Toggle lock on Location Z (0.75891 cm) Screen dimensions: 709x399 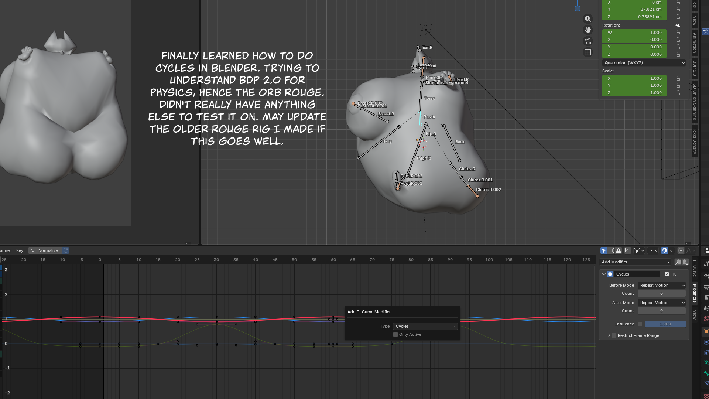coord(678,17)
